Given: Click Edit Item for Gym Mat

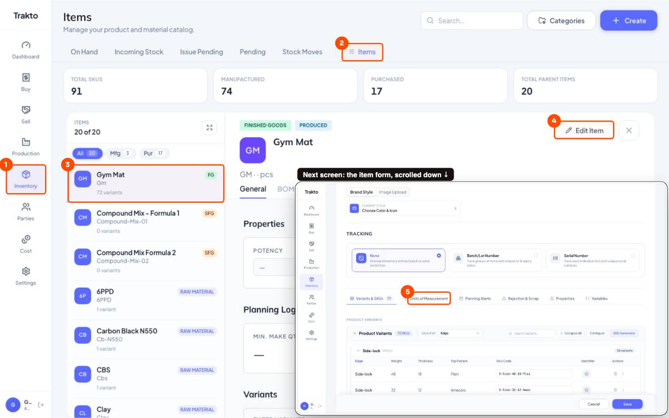Looking at the screenshot, I should 584,130.
